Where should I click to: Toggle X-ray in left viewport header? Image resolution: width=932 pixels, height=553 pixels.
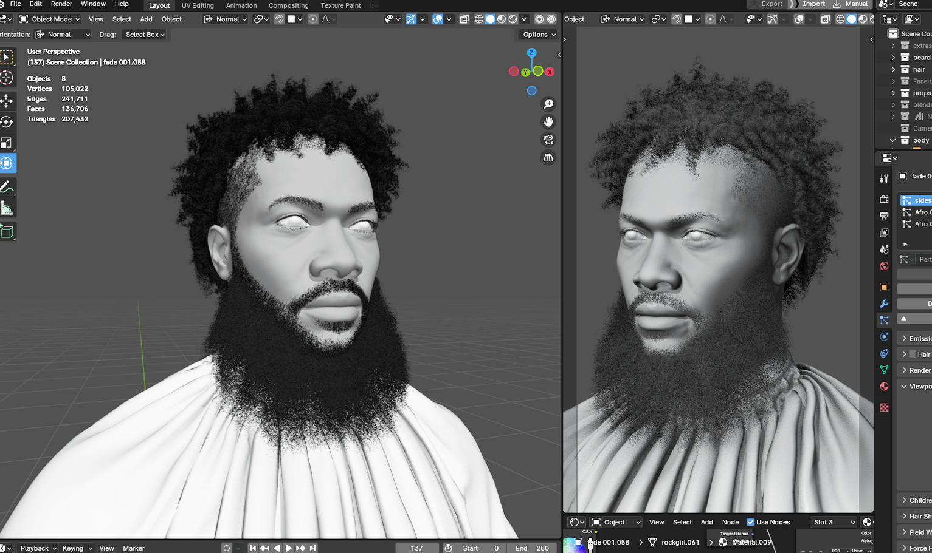pyautogui.click(x=464, y=19)
